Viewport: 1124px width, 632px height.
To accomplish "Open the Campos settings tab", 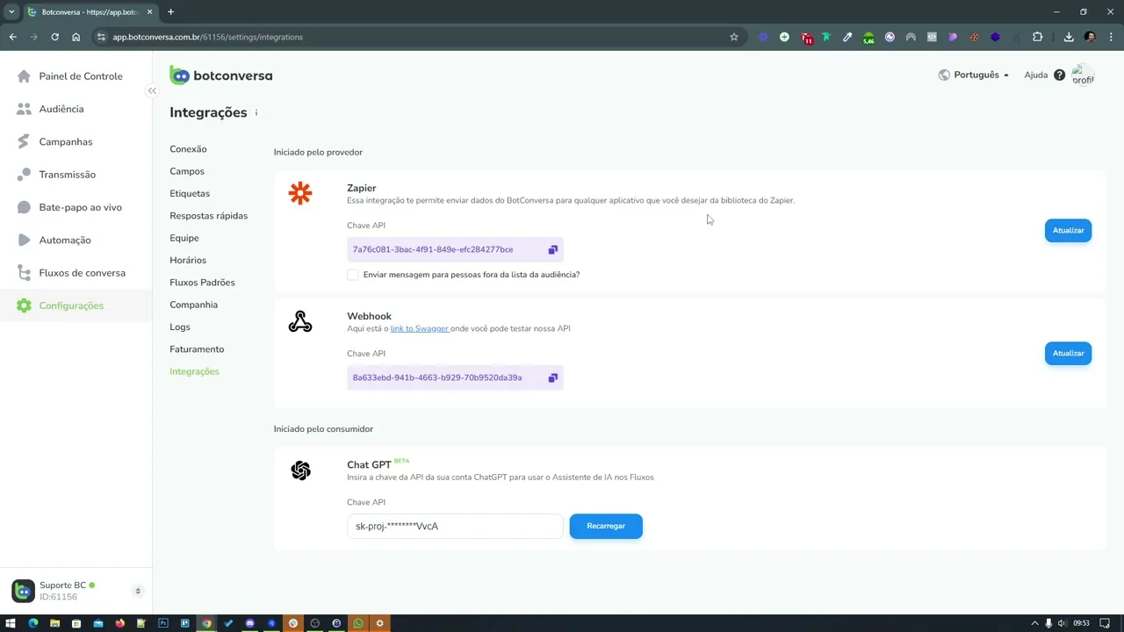I will (x=187, y=171).
